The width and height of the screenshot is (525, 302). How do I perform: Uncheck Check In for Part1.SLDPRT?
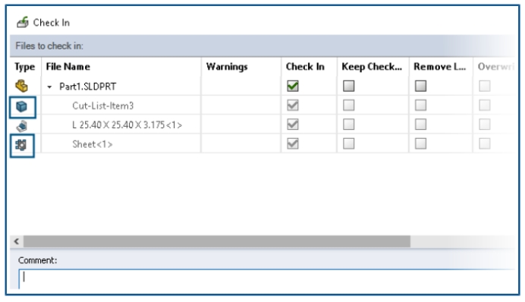(293, 86)
